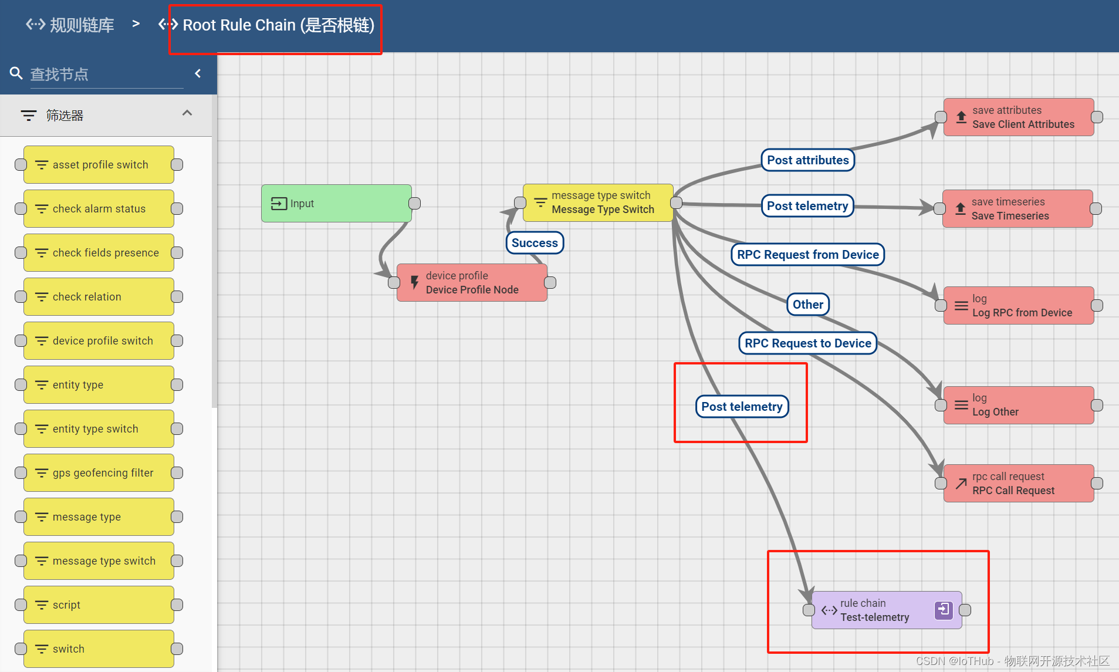Click the arrow icon on RPC Call Request
This screenshot has height=672, width=1119.
click(x=961, y=484)
